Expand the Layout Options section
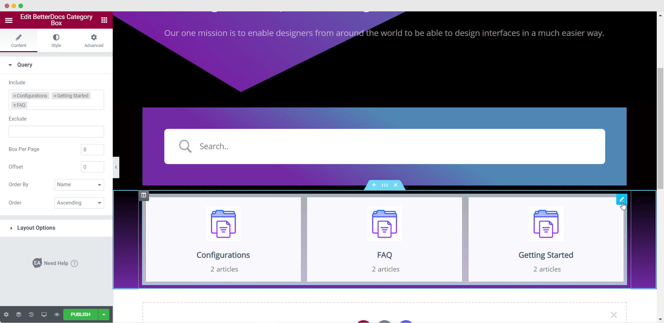 (x=36, y=228)
